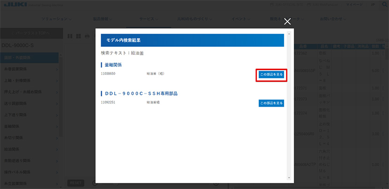The image size is (389, 189).
Task: Expand the ソリューション menu
Action: pyautogui.click(x=57, y=19)
